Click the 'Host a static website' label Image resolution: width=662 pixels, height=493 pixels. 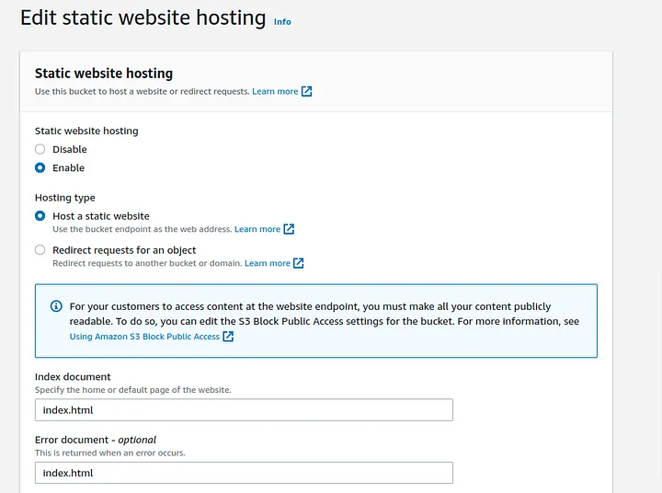pyautogui.click(x=101, y=216)
